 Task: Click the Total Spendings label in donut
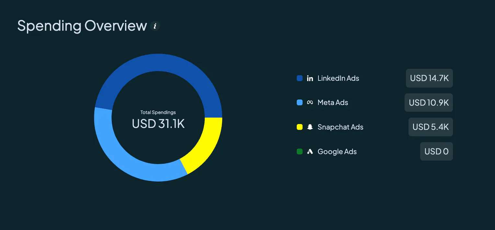pos(158,112)
